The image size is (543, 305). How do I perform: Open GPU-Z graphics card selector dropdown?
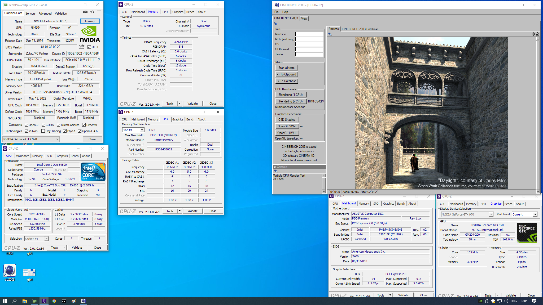pyautogui.click(x=31, y=139)
